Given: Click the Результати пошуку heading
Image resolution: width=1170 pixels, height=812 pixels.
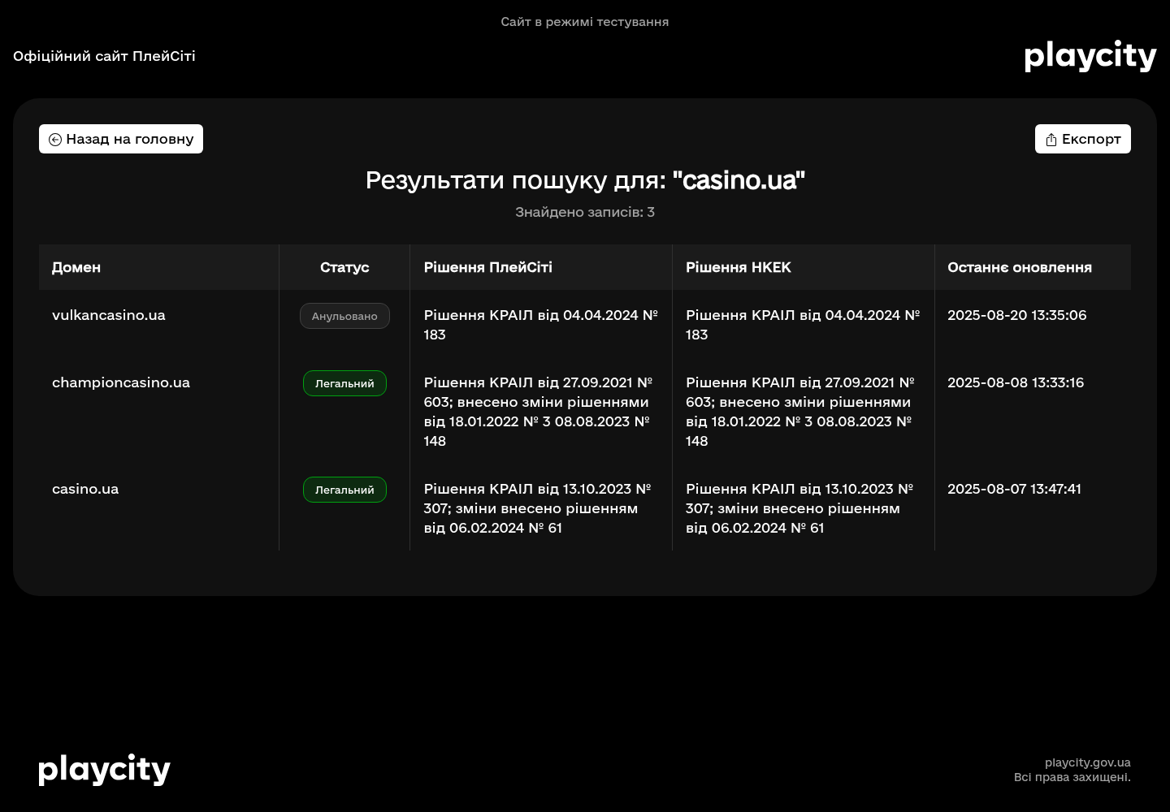Looking at the screenshot, I should [x=585, y=180].
